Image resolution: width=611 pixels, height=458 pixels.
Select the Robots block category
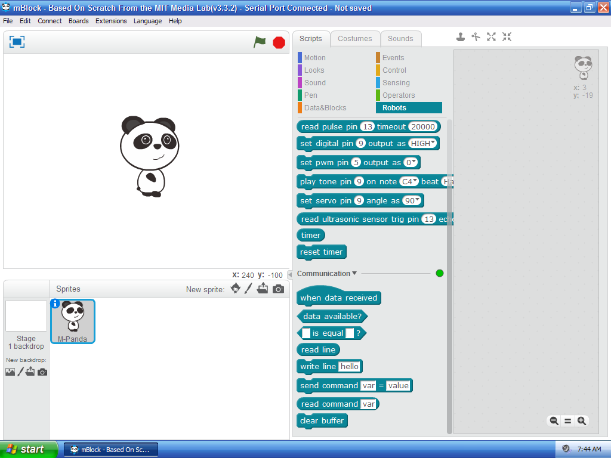click(x=409, y=107)
